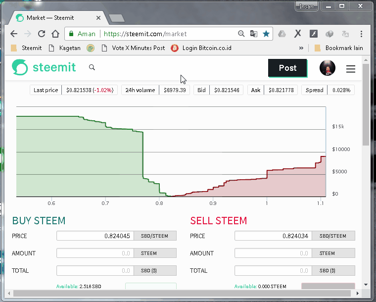Open the Steemit bookmarks folder
This screenshot has height=302, width=376.
(26, 48)
